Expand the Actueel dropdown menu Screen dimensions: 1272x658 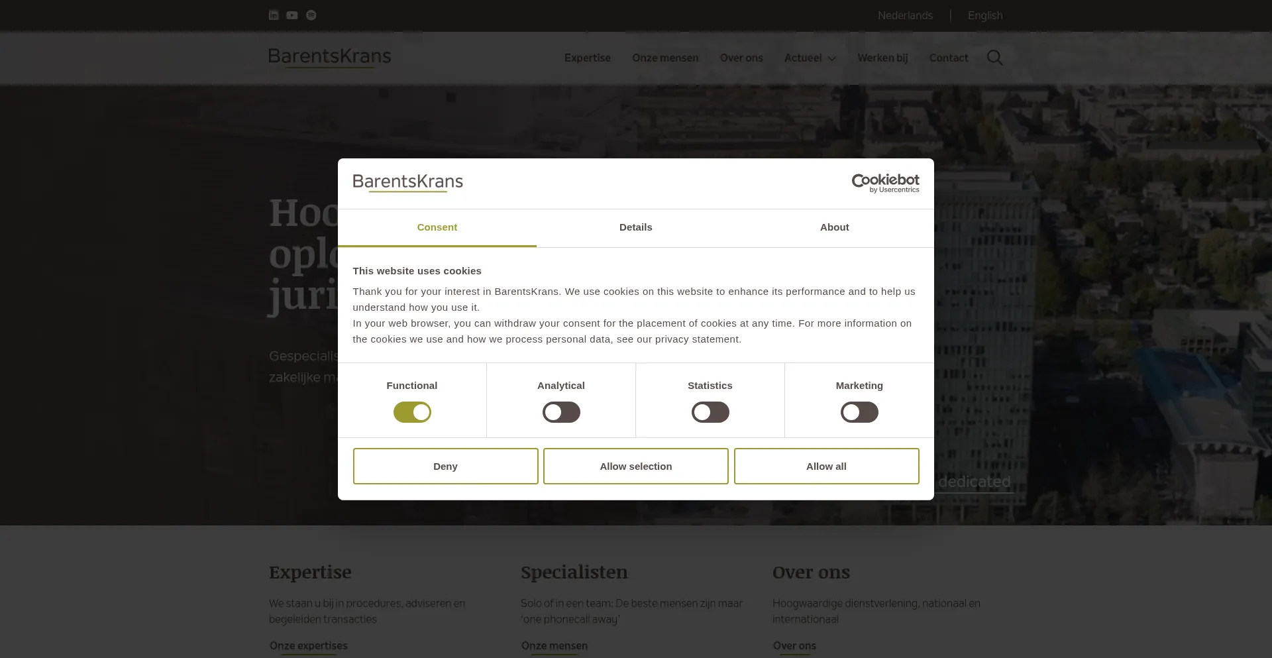(x=810, y=58)
